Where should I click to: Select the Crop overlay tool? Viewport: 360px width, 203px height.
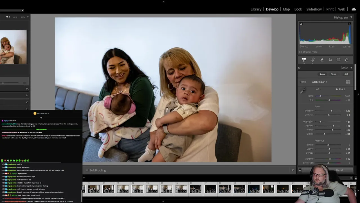[313, 60]
